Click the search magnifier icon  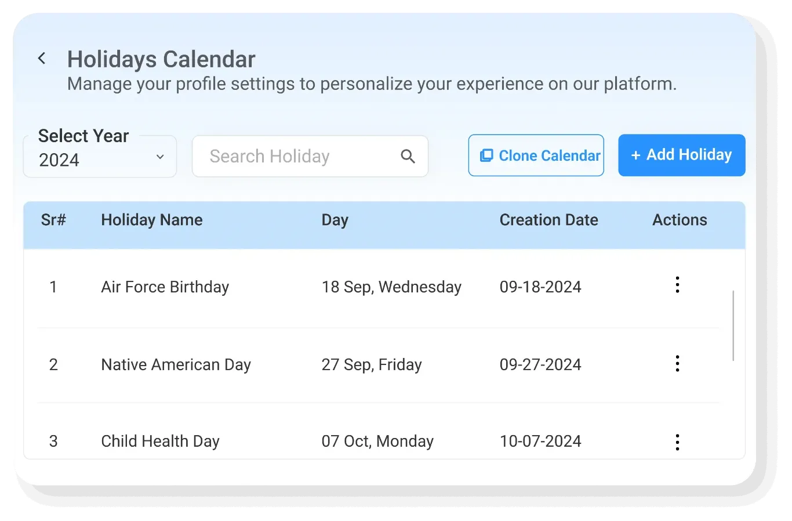point(408,156)
